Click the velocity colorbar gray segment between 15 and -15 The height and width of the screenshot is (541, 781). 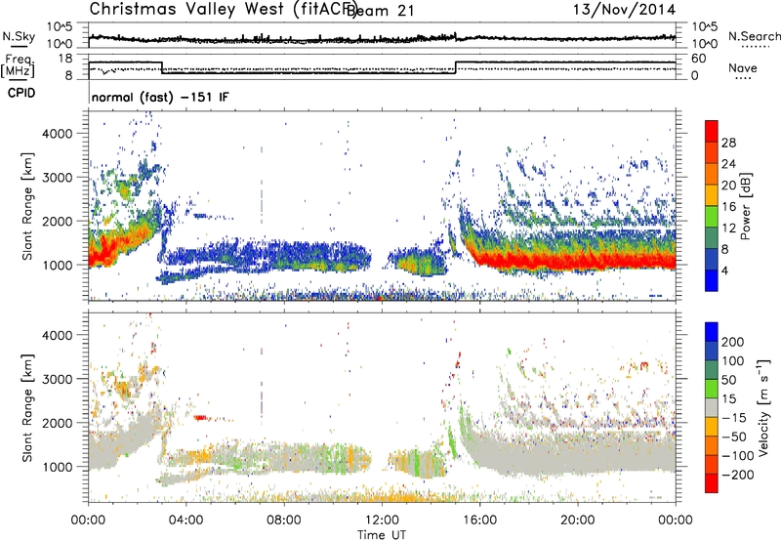712,408
